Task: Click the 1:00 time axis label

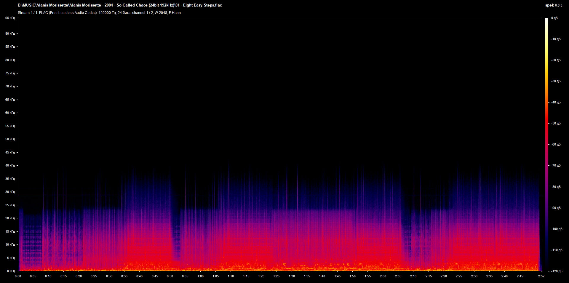Action: (200, 276)
